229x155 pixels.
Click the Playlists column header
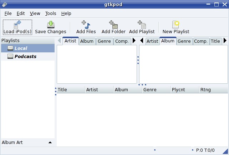tap(28, 40)
